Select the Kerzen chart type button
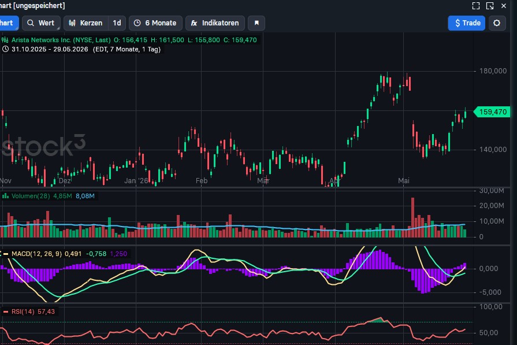 85,23
